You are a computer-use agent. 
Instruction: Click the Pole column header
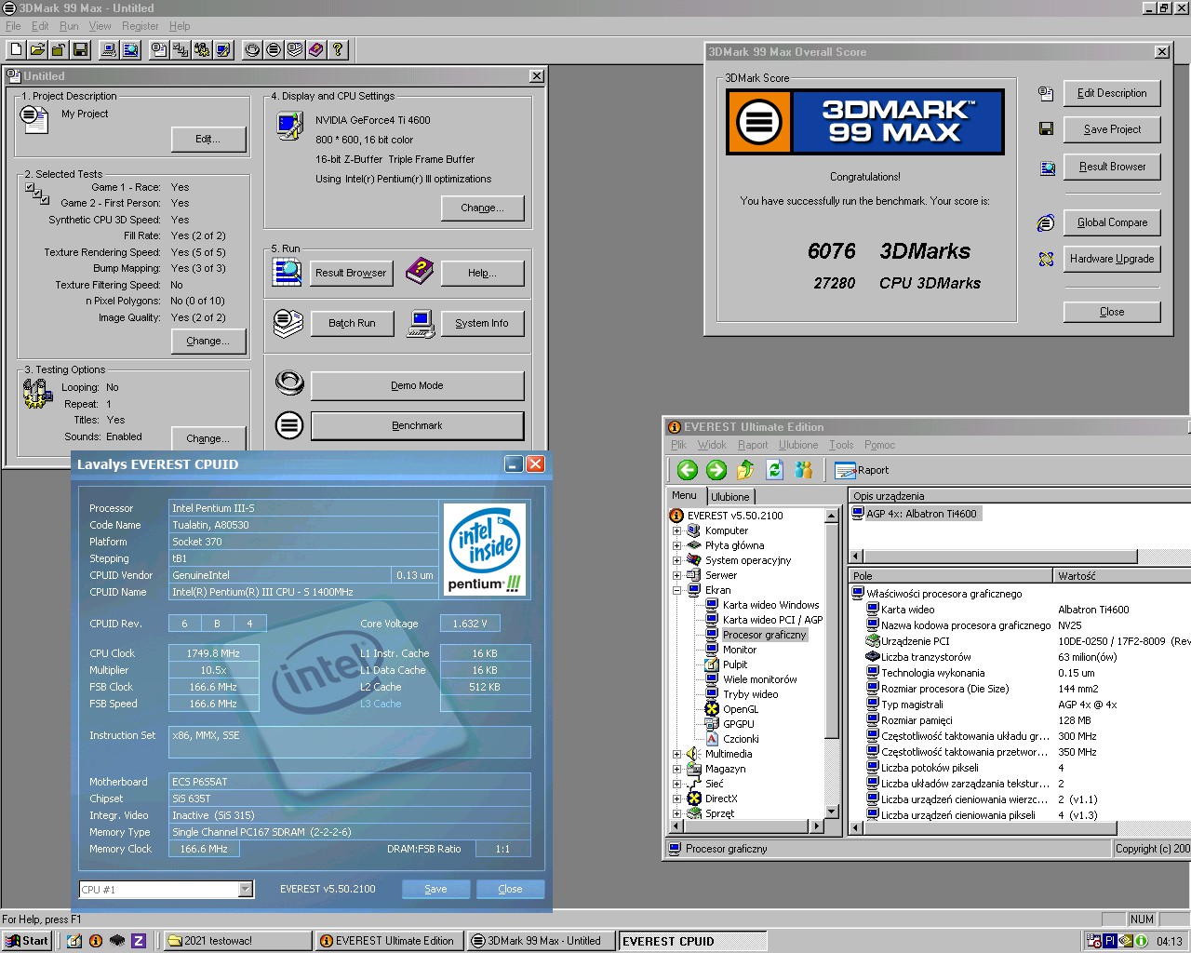[951, 576]
